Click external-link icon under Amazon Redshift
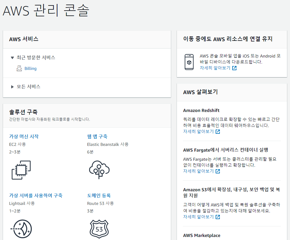Image resolution: width=290 pixels, height=240 pixels. (218, 132)
